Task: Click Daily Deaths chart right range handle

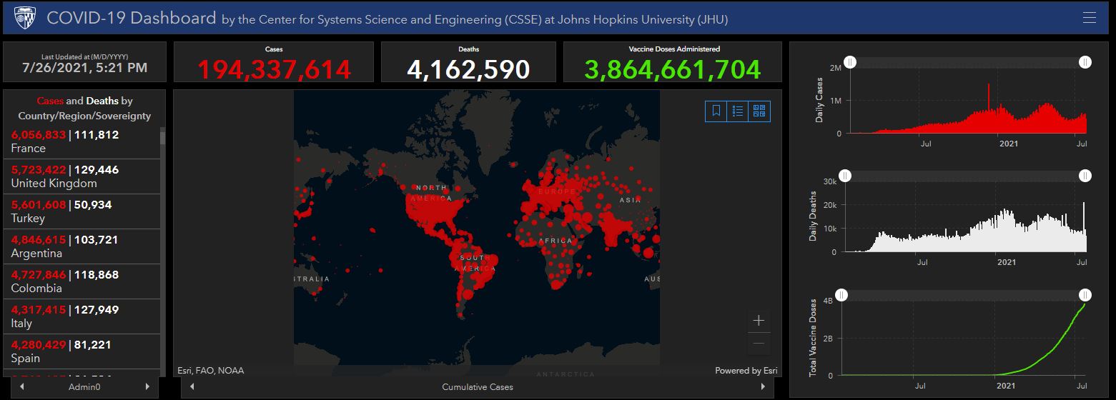Action: [1085, 176]
